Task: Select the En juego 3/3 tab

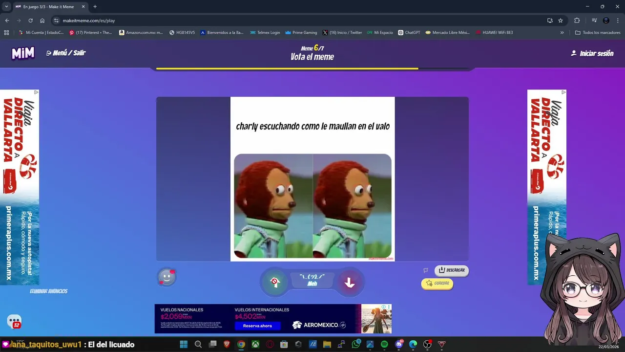Action: pos(50,7)
